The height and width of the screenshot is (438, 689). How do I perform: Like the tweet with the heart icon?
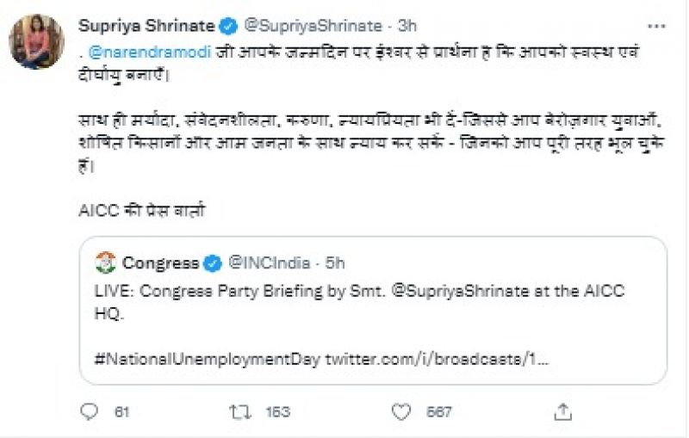(400, 412)
